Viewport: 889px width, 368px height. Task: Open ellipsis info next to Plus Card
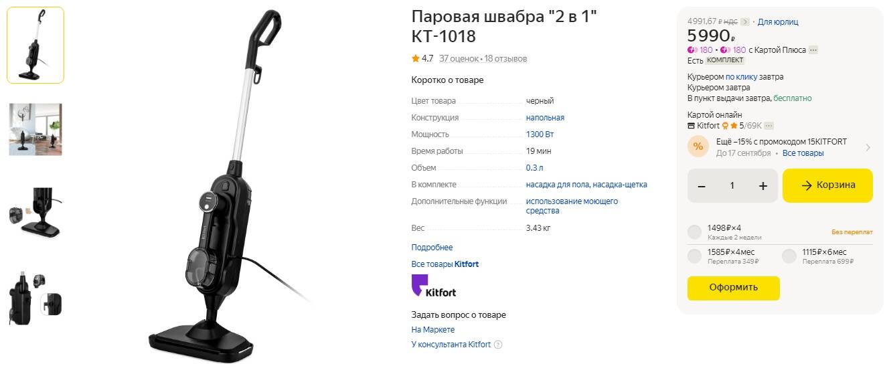coord(813,50)
